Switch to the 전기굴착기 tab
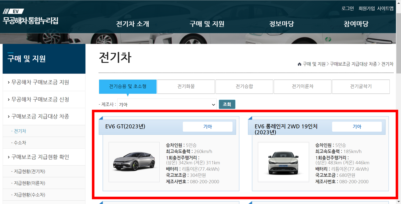The image size is (401, 204). pos(361,86)
